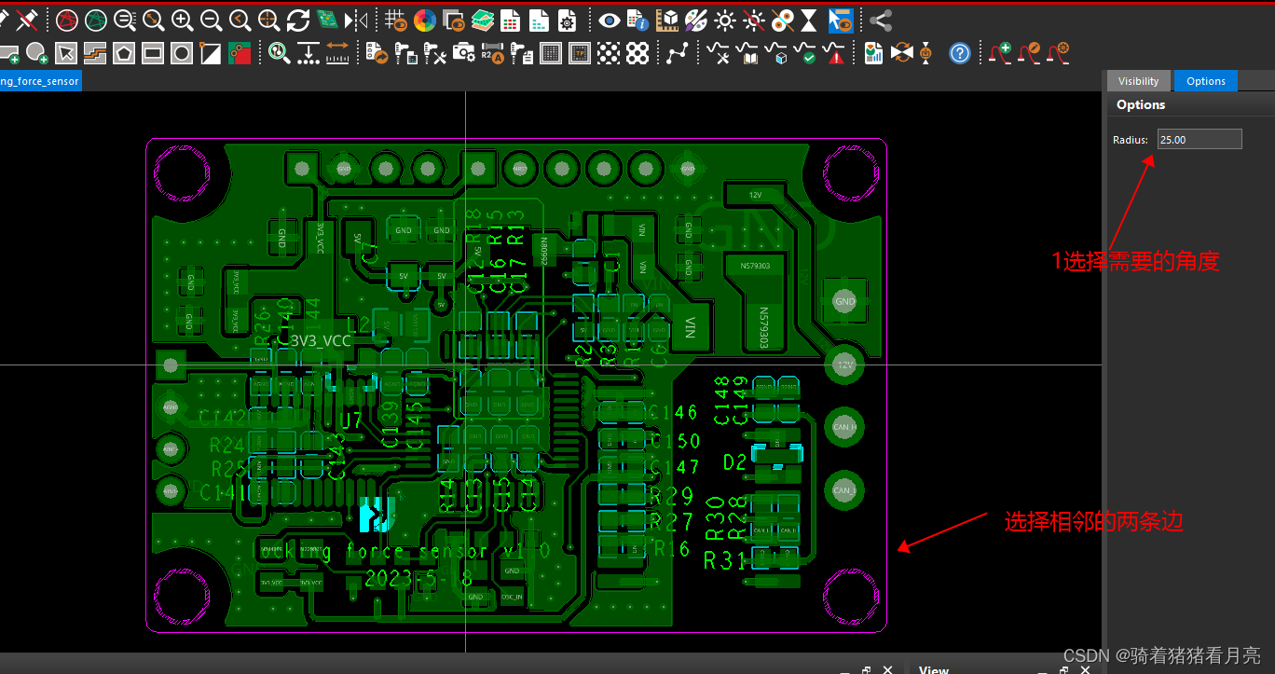Select the arrow shape-select tool
The height and width of the screenshot is (674, 1275).
[66, 53]
